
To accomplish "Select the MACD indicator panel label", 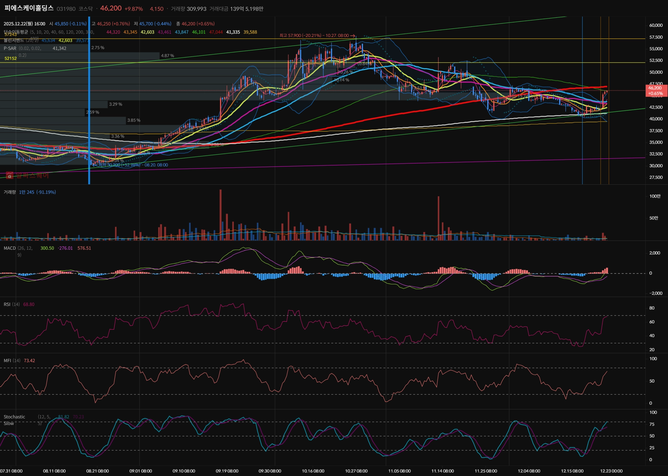I will coord(9,248).
